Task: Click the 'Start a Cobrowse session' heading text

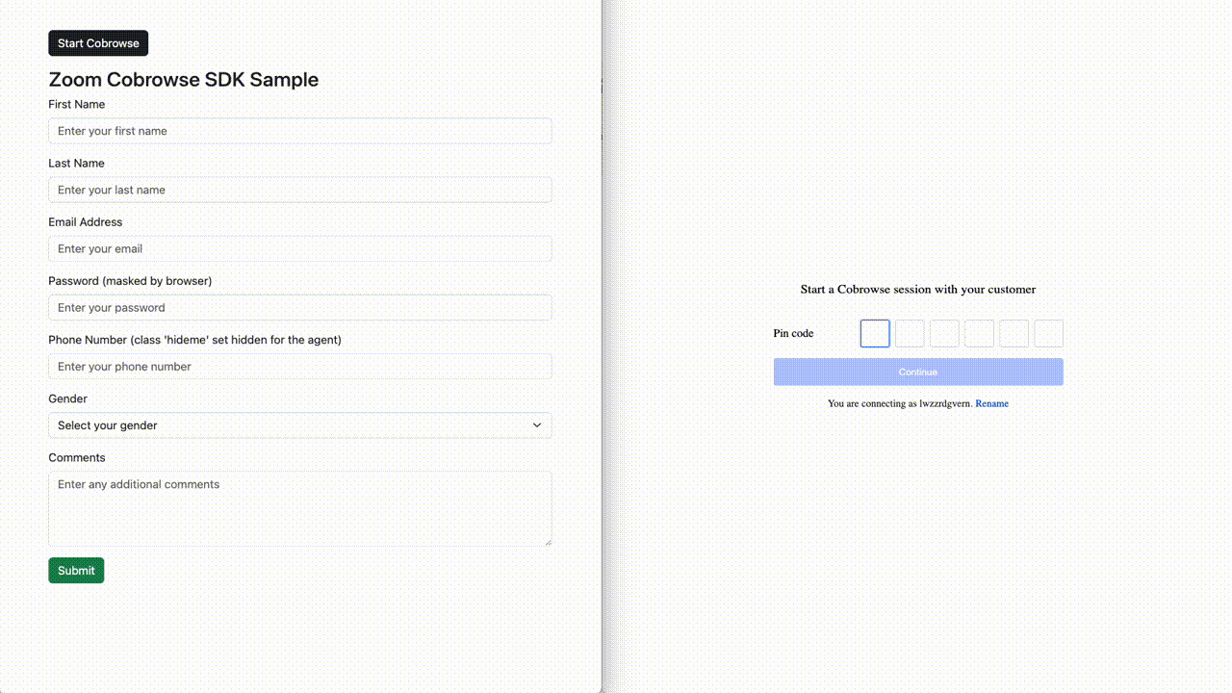Action: point(918,290)
